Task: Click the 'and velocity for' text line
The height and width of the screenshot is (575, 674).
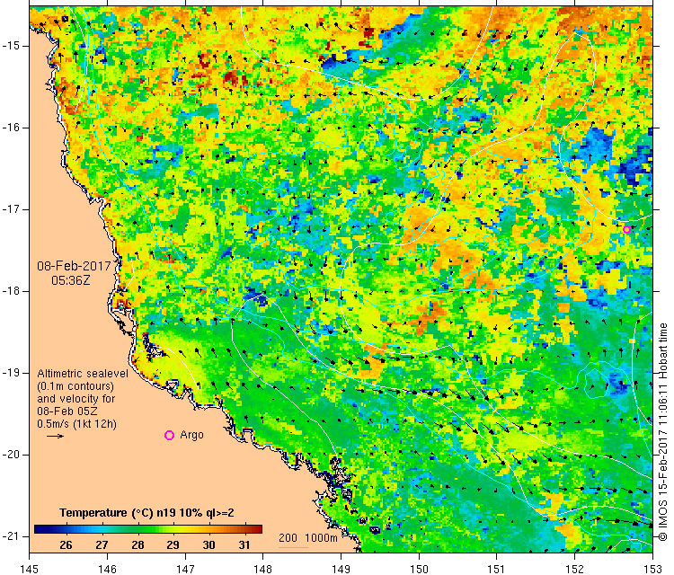Action: click(76, 398)
